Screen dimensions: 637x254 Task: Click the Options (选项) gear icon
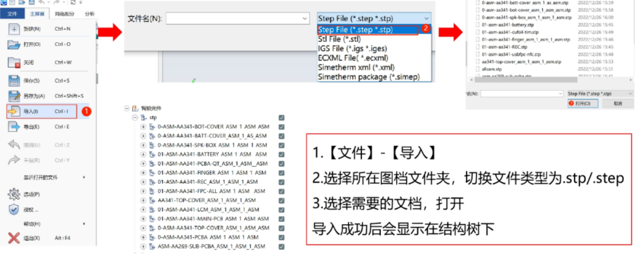[13, 194]
